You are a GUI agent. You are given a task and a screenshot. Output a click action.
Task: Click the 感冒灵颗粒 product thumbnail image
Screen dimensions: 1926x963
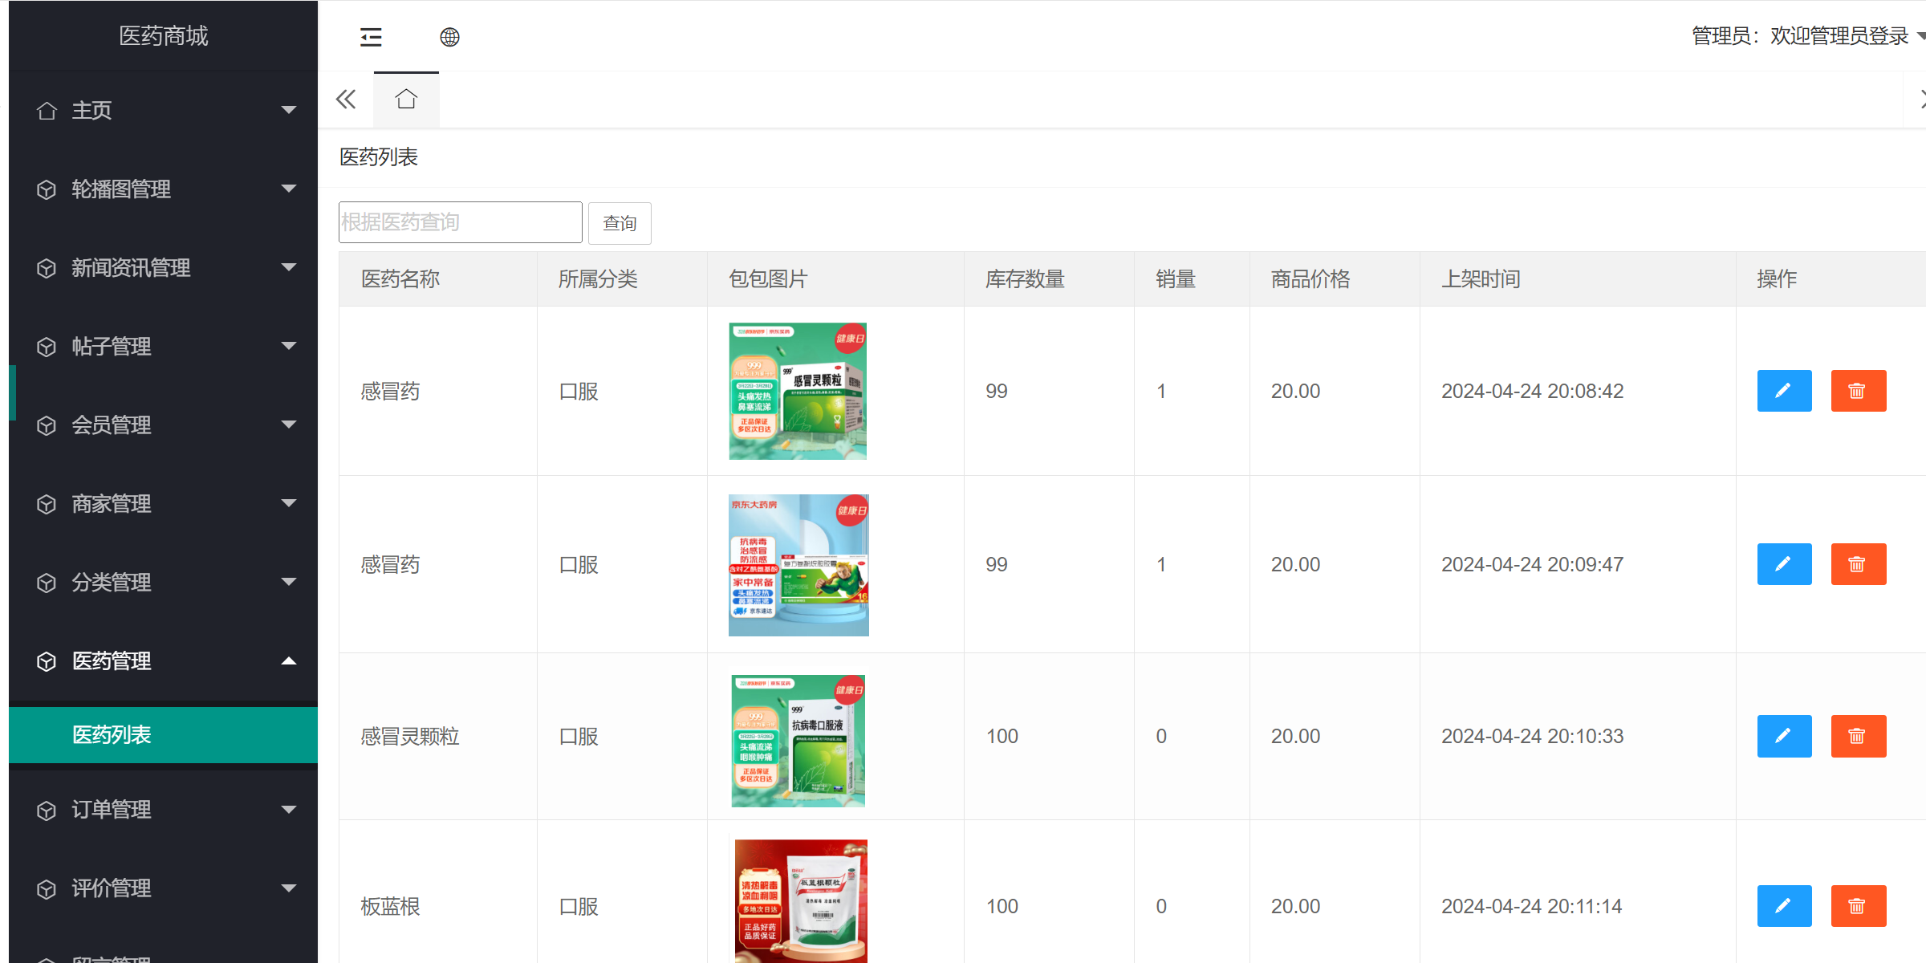coord(798,740)
